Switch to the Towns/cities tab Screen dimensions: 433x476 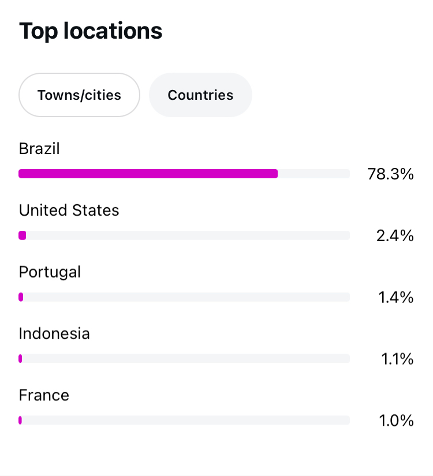79,95
